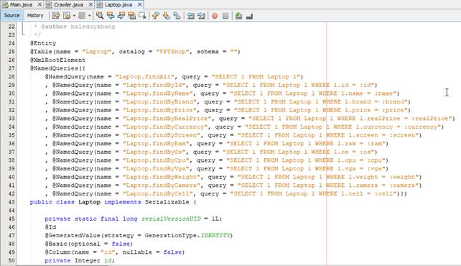Select the Laptop.java tab
The height and width of the screenshot is (266, 461).
point(118,5)
